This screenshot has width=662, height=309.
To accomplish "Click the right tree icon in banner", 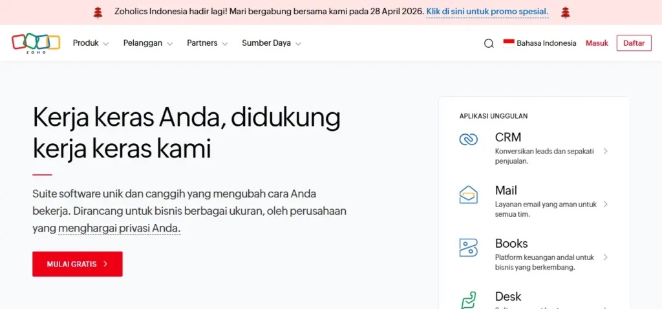I will click(565, 12).
